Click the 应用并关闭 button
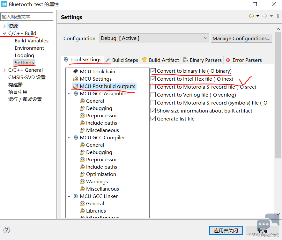 226,230
